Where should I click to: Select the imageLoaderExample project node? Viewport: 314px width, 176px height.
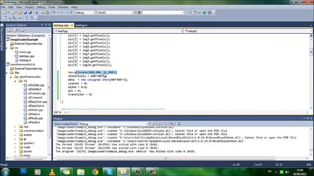24,40
